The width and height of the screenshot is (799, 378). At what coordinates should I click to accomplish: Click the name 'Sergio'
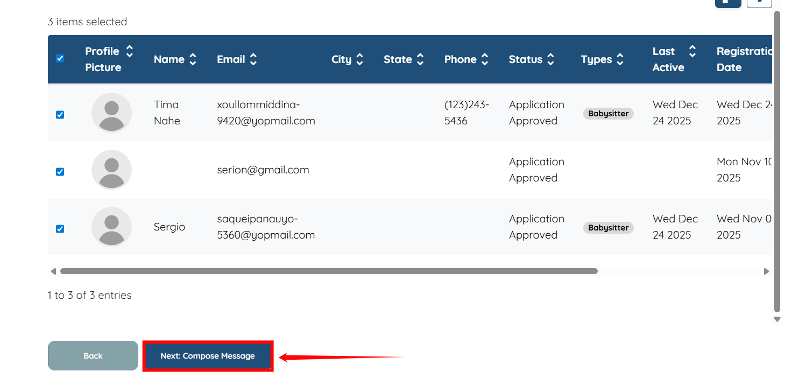[x=169, y=227]
